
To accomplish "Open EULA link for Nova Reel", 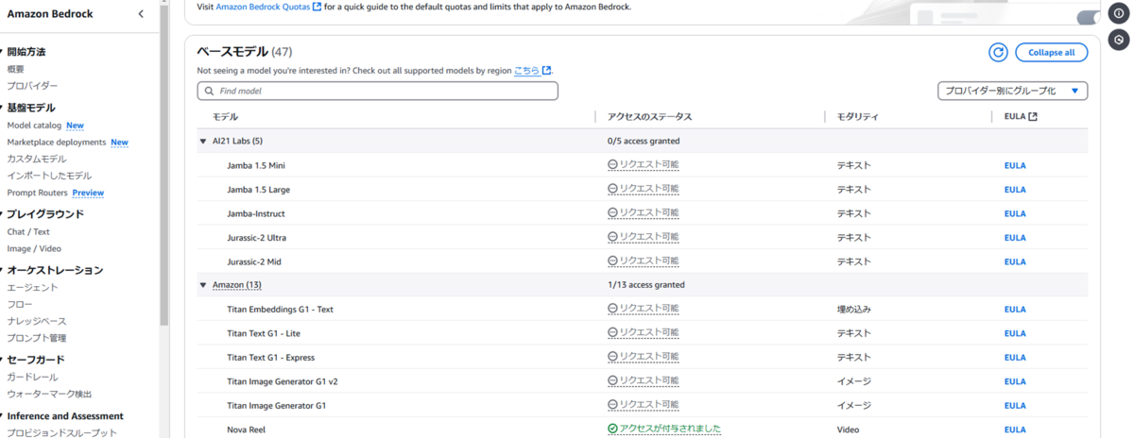I will [x=1015, y=430].
